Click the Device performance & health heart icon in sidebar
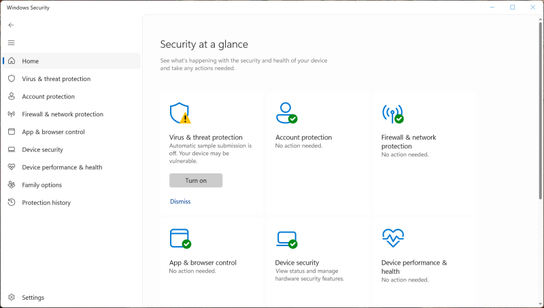This screenshot has width=544, height=308. (x=12, y=167)
